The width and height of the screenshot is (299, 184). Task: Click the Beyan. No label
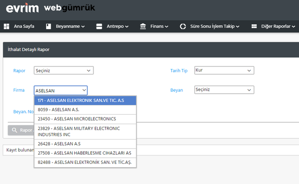[23, 111]
